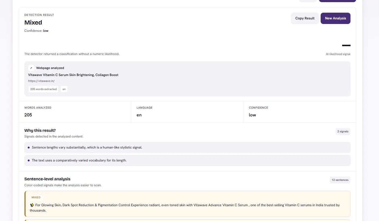The image size is (379, 221).
Task: Click the en language tag
Action: point(64,89)
